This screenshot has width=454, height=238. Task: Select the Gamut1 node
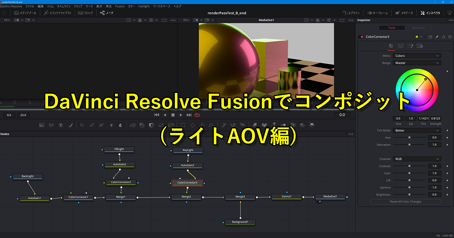[x=286, y=196]
